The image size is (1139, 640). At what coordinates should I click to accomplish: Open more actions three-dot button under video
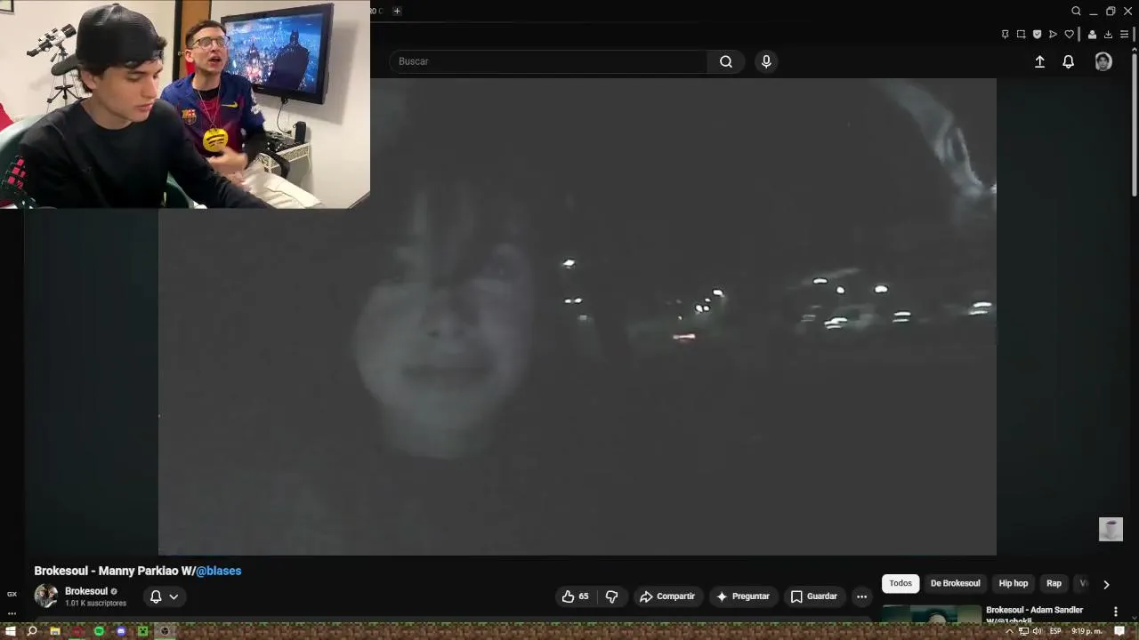[861, 596]
